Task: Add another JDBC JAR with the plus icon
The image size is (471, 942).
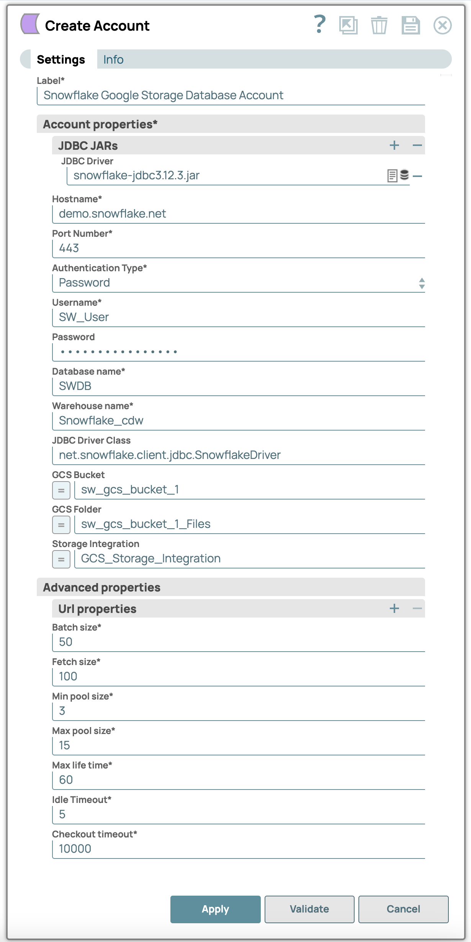Action: 394,146
